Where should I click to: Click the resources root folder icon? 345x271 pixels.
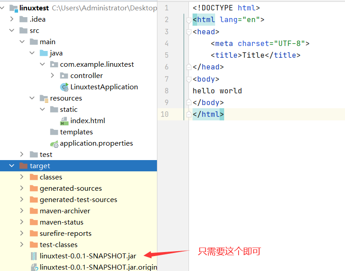tap(44, 98)
